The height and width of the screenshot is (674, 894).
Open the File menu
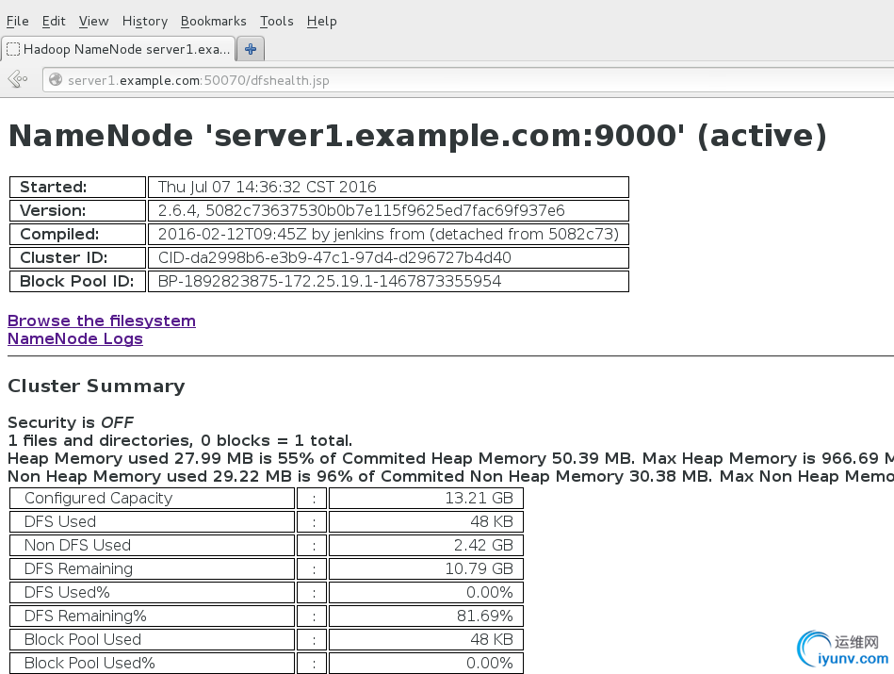pyautogui.click(x=18, y=21)
